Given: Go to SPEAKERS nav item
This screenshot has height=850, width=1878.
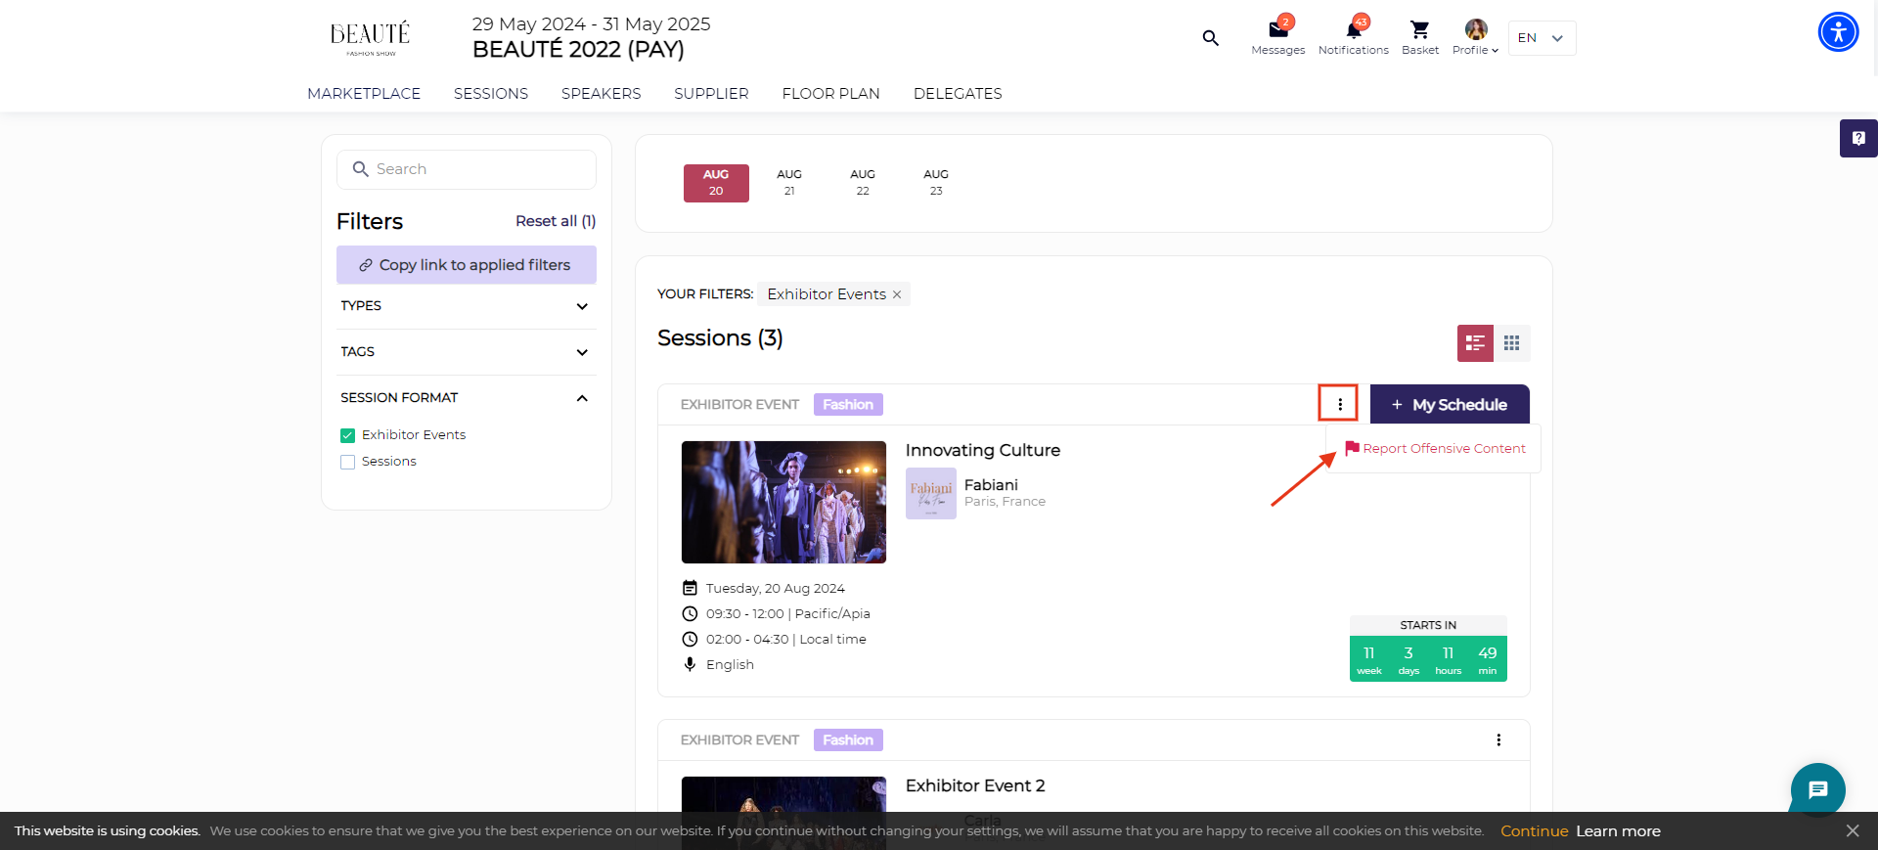Looking at the screenshot, I should click(x=602, y=94).
